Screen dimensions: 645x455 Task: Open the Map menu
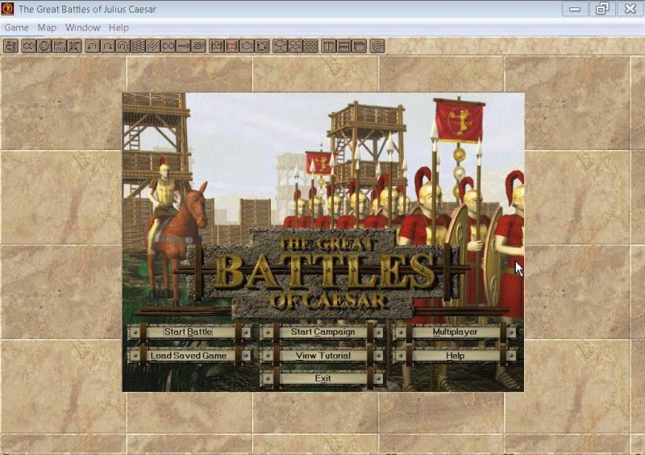point(47,27)
